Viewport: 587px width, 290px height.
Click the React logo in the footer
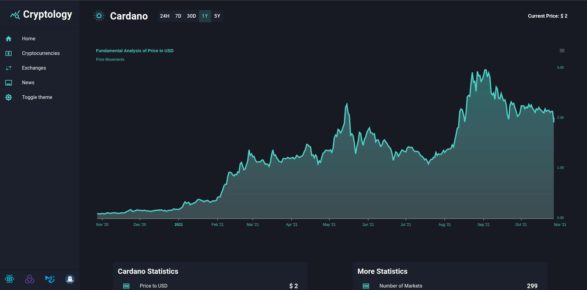[x=10, y=279]
